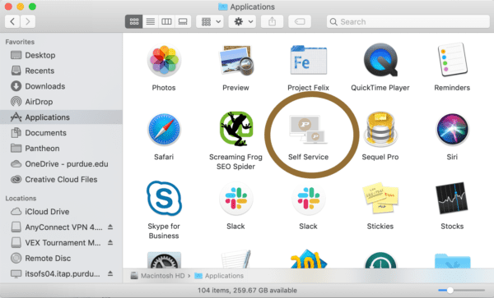The image size is (494, 298).
Task: Open the group-by arrangement dropdown
Action: click(x=210, y=21)
